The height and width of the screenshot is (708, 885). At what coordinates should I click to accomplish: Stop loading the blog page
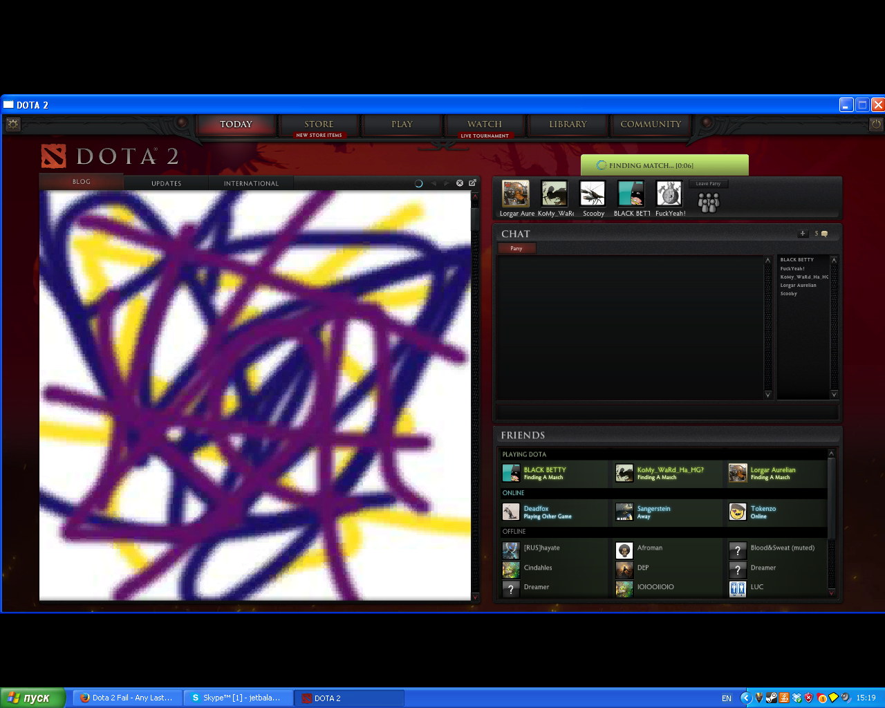coord(460,183)
